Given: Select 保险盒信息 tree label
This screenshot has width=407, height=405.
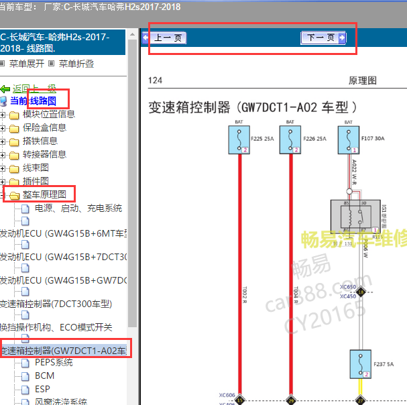Looking at the screenshot, I should coord(44,127).
